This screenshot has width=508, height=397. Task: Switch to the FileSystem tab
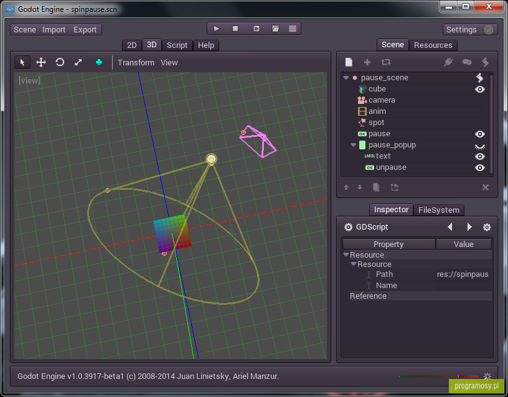tap(439, 210)
